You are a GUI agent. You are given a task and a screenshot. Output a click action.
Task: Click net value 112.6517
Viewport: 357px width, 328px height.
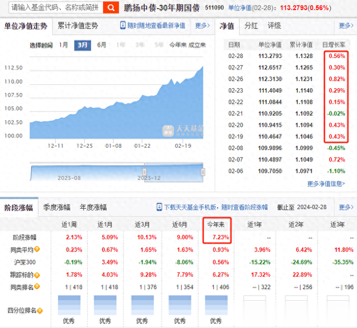[x=270, y=67]
